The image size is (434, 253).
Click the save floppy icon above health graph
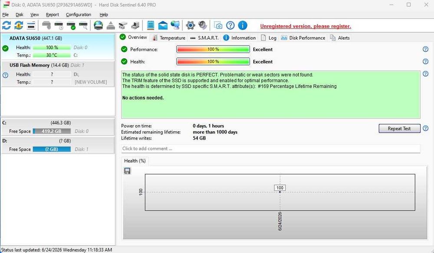[127, 171]
